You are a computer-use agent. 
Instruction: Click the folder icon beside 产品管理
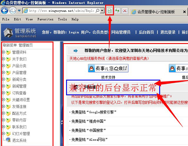pyautogui.click(x=9, y=73)
